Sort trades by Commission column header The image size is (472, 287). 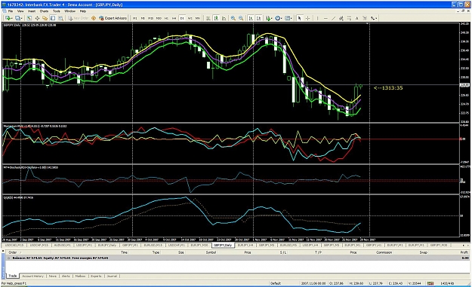pyautogui.click(x=384, y=252)
